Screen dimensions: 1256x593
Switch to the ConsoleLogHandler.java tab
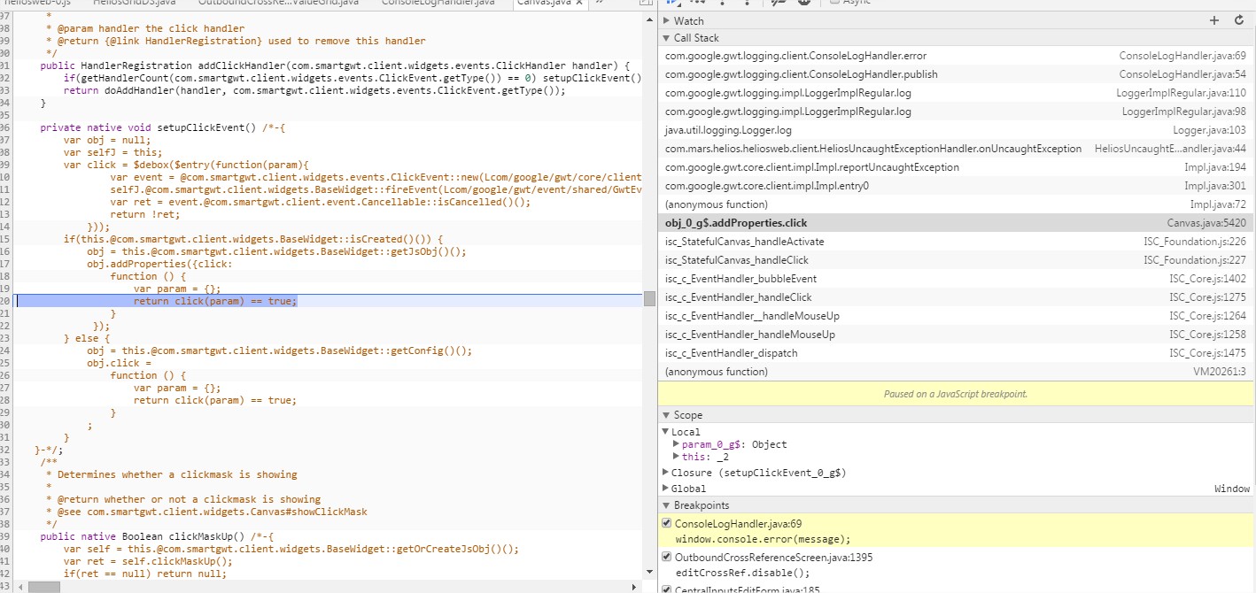[438, 4]
